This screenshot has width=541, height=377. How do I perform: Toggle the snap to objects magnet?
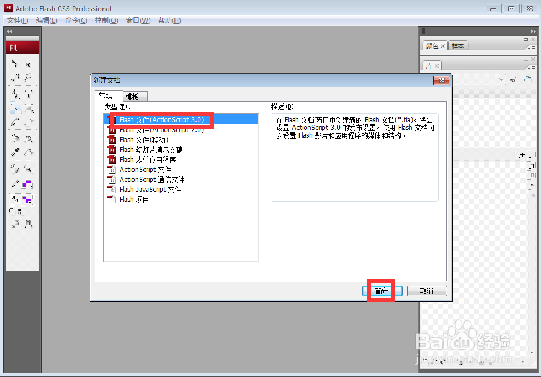click(28, 224)
